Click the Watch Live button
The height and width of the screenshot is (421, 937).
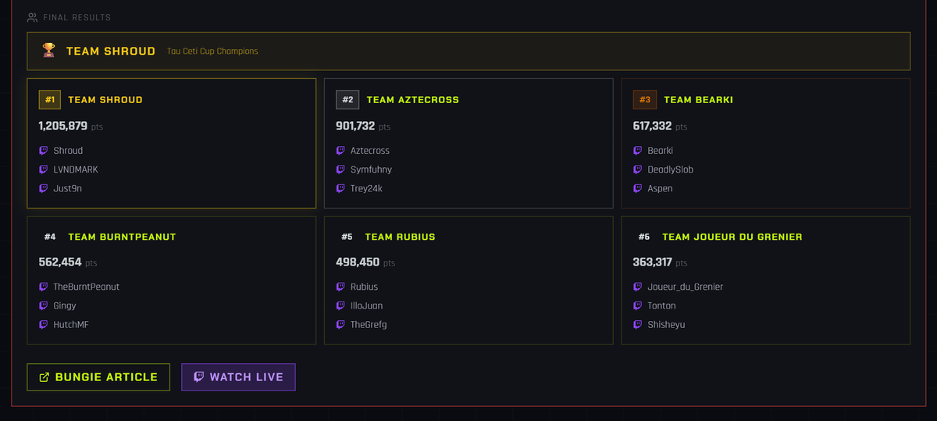pos(238,377)
